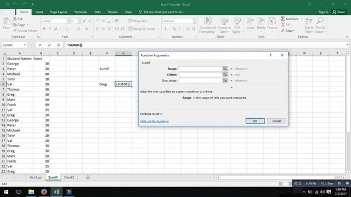
Task: Add a new sheet with the plus icon
Action: pos(88,177)
